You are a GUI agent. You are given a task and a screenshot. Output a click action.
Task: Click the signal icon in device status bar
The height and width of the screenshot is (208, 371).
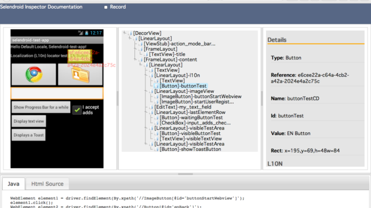click(81, 33)
